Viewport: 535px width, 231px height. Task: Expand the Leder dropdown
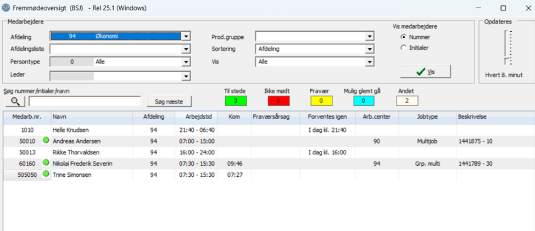coord(186,76)
